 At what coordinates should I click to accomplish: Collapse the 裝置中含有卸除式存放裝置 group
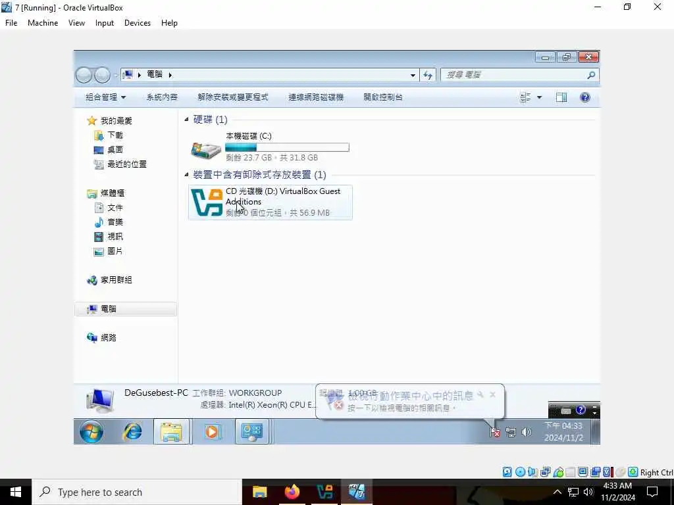pyautogui.click(x=186, y=174)
